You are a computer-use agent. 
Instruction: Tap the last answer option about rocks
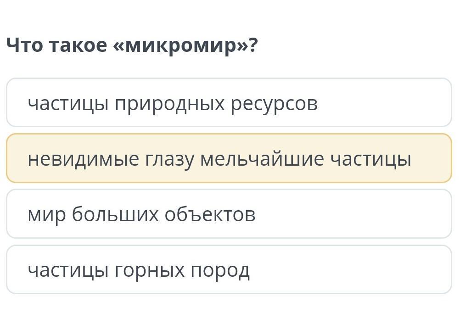click(229, 270)
